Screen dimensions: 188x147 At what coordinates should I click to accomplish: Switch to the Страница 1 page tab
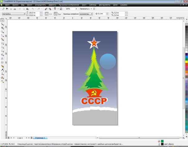[x=40, y=138]
